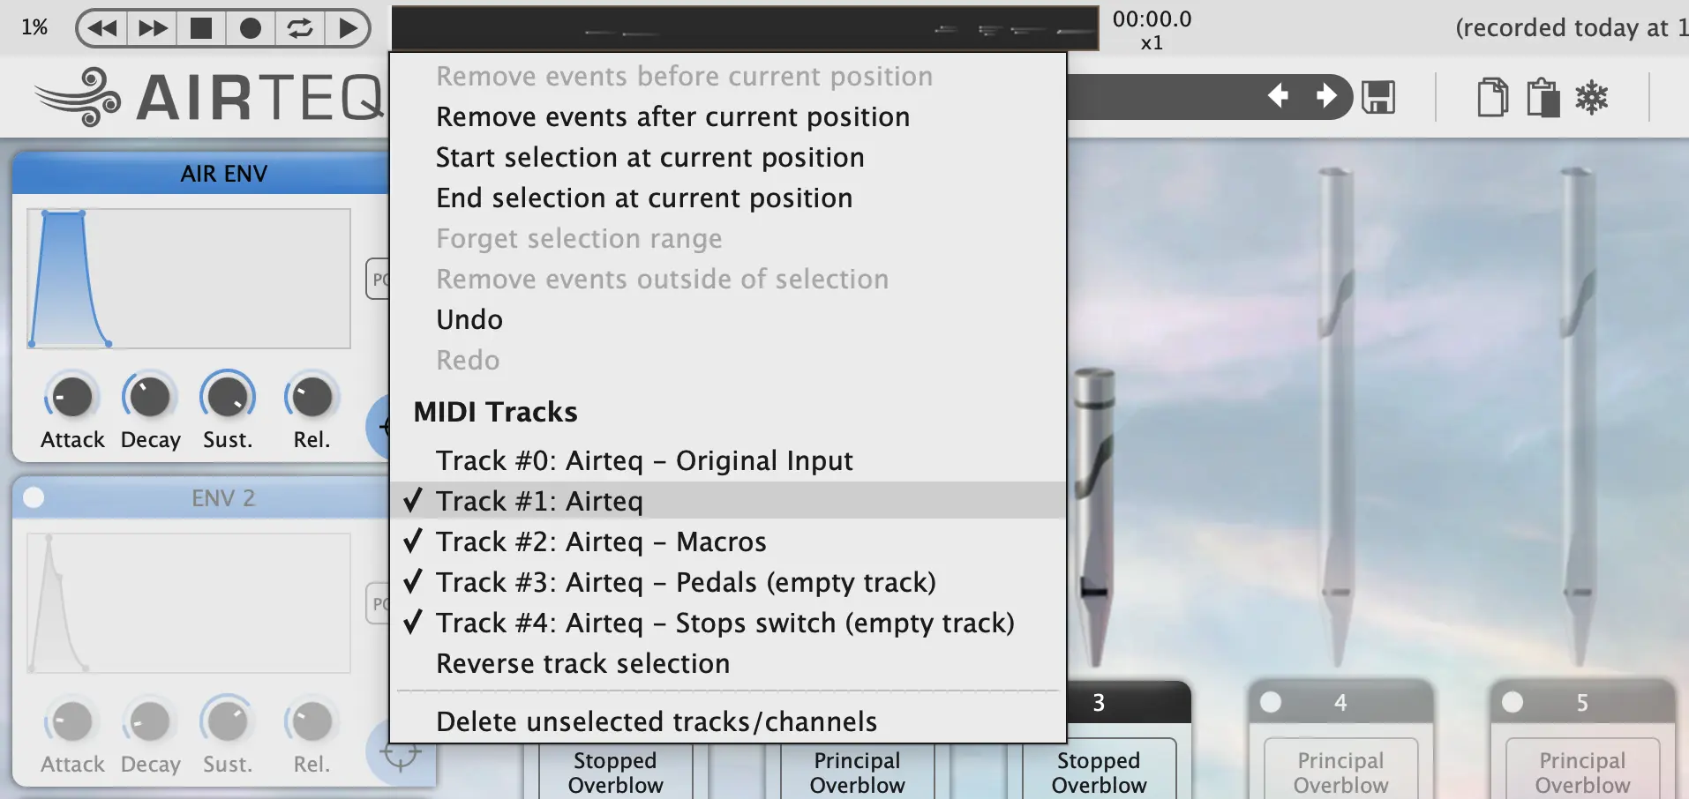Viewport: 1689px width, 799px height.
Task: Uncheck Track #2: Airteq – Macros
Action: pos(728,541)
